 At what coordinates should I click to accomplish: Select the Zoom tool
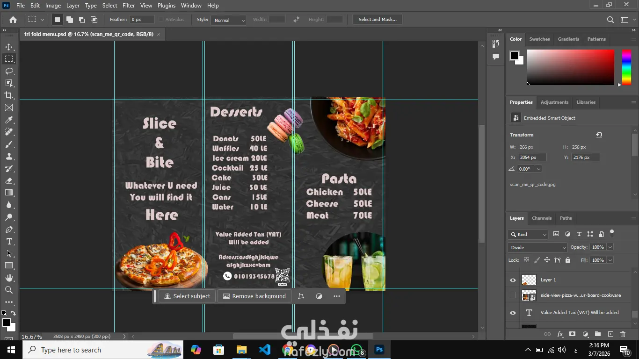point(9,290)
